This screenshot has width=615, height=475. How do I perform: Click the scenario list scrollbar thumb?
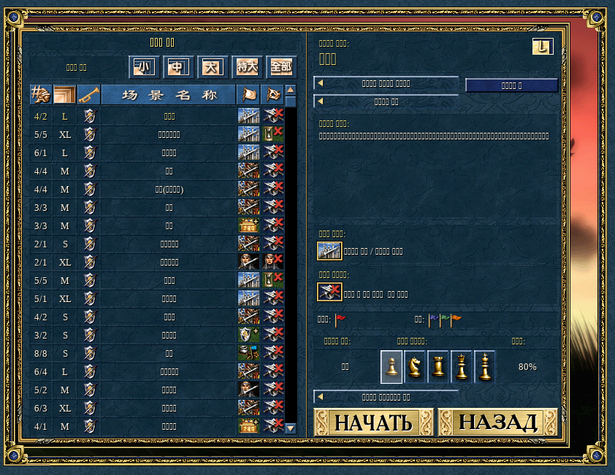[x=291, y=102]
